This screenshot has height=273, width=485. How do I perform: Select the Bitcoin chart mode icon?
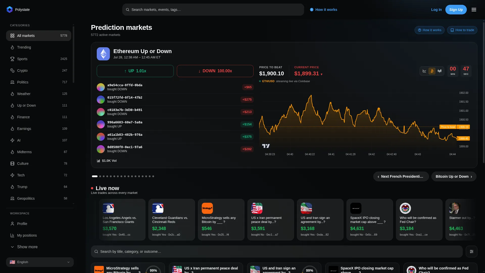tap(432, 71)
